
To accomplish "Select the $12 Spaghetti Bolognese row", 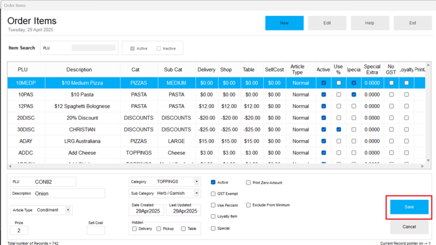I will (x=216, y=106).
